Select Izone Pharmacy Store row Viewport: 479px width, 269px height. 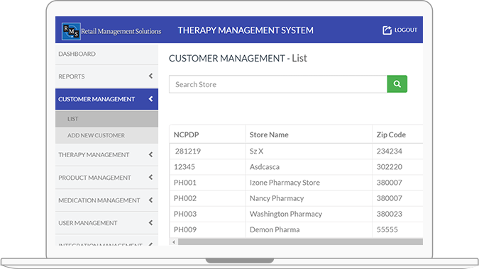point(285,183)
